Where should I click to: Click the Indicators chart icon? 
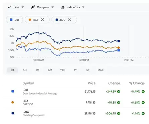tap(63, 7)
